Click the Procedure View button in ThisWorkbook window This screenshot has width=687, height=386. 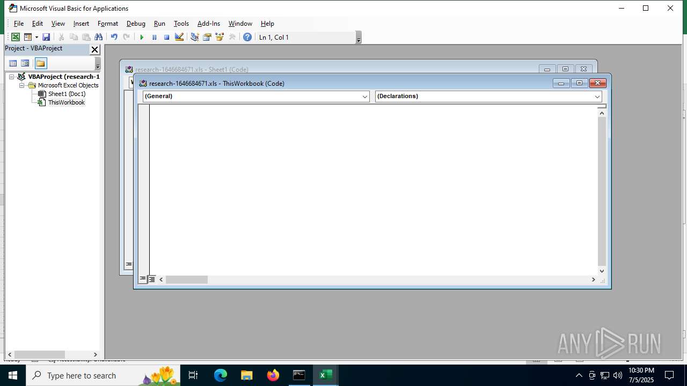143,279
